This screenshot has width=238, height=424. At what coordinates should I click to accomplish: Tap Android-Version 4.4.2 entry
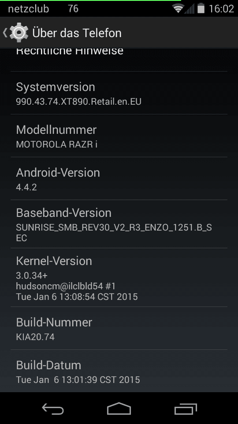119,178
